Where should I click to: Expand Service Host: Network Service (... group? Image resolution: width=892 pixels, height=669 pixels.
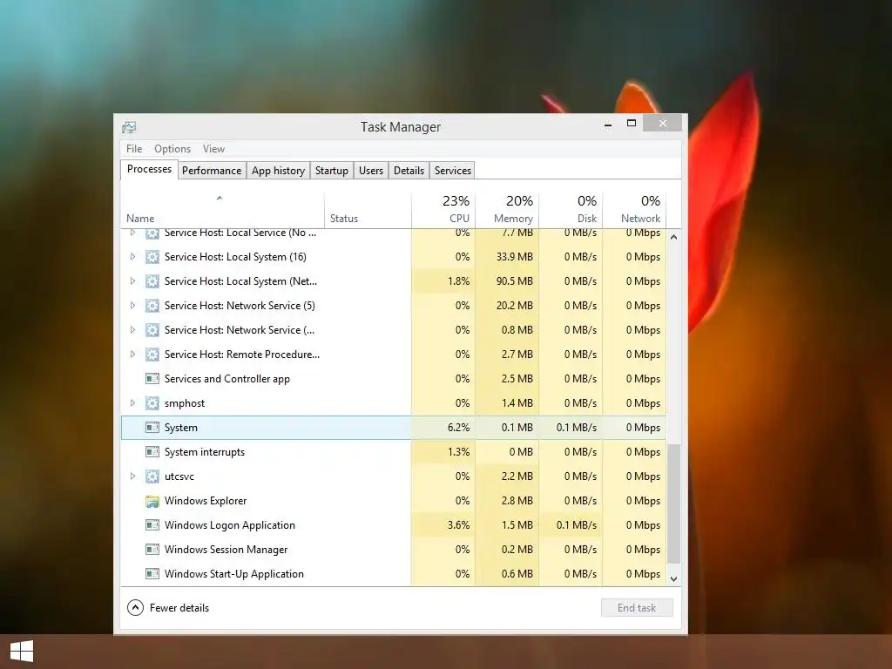[x=132, y=330]
